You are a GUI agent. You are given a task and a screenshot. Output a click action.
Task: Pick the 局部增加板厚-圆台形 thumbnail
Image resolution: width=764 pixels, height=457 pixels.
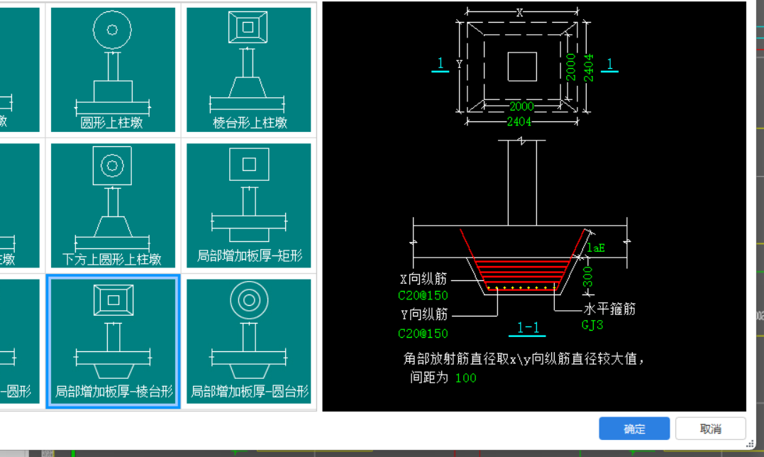pos(248,341)
